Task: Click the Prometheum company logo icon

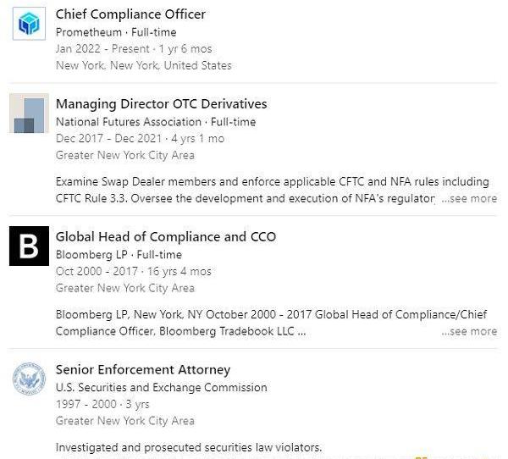Action: pyautogui.click(x=29, y=25)
